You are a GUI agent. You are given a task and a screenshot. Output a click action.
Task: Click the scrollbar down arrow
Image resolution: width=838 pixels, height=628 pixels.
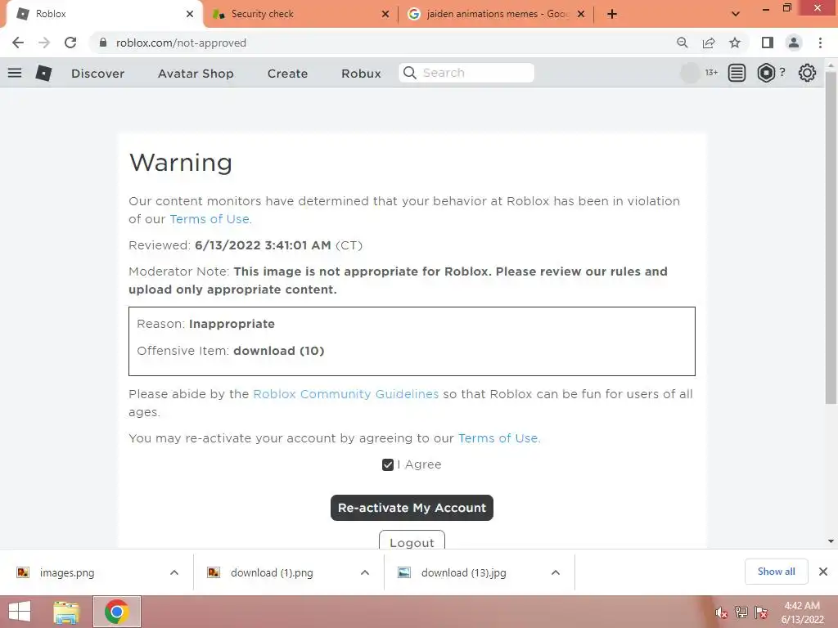point(831,541)
